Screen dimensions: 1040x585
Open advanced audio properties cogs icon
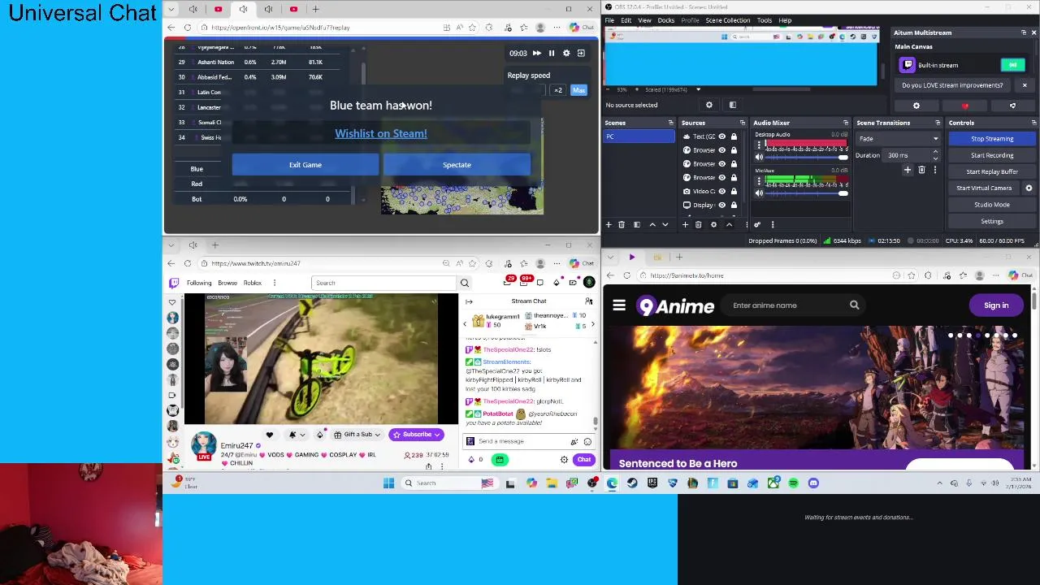pos(757,224)
